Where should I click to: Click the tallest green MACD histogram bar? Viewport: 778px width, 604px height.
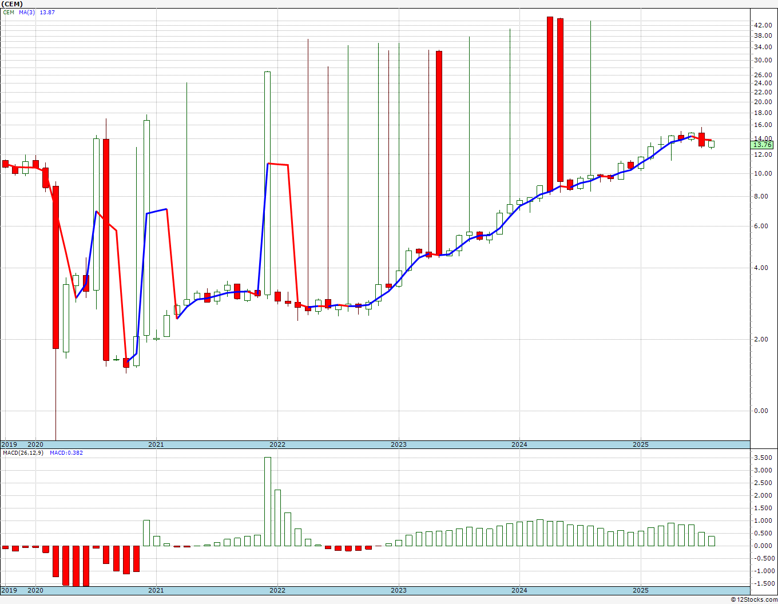click(x=267, y=502)
